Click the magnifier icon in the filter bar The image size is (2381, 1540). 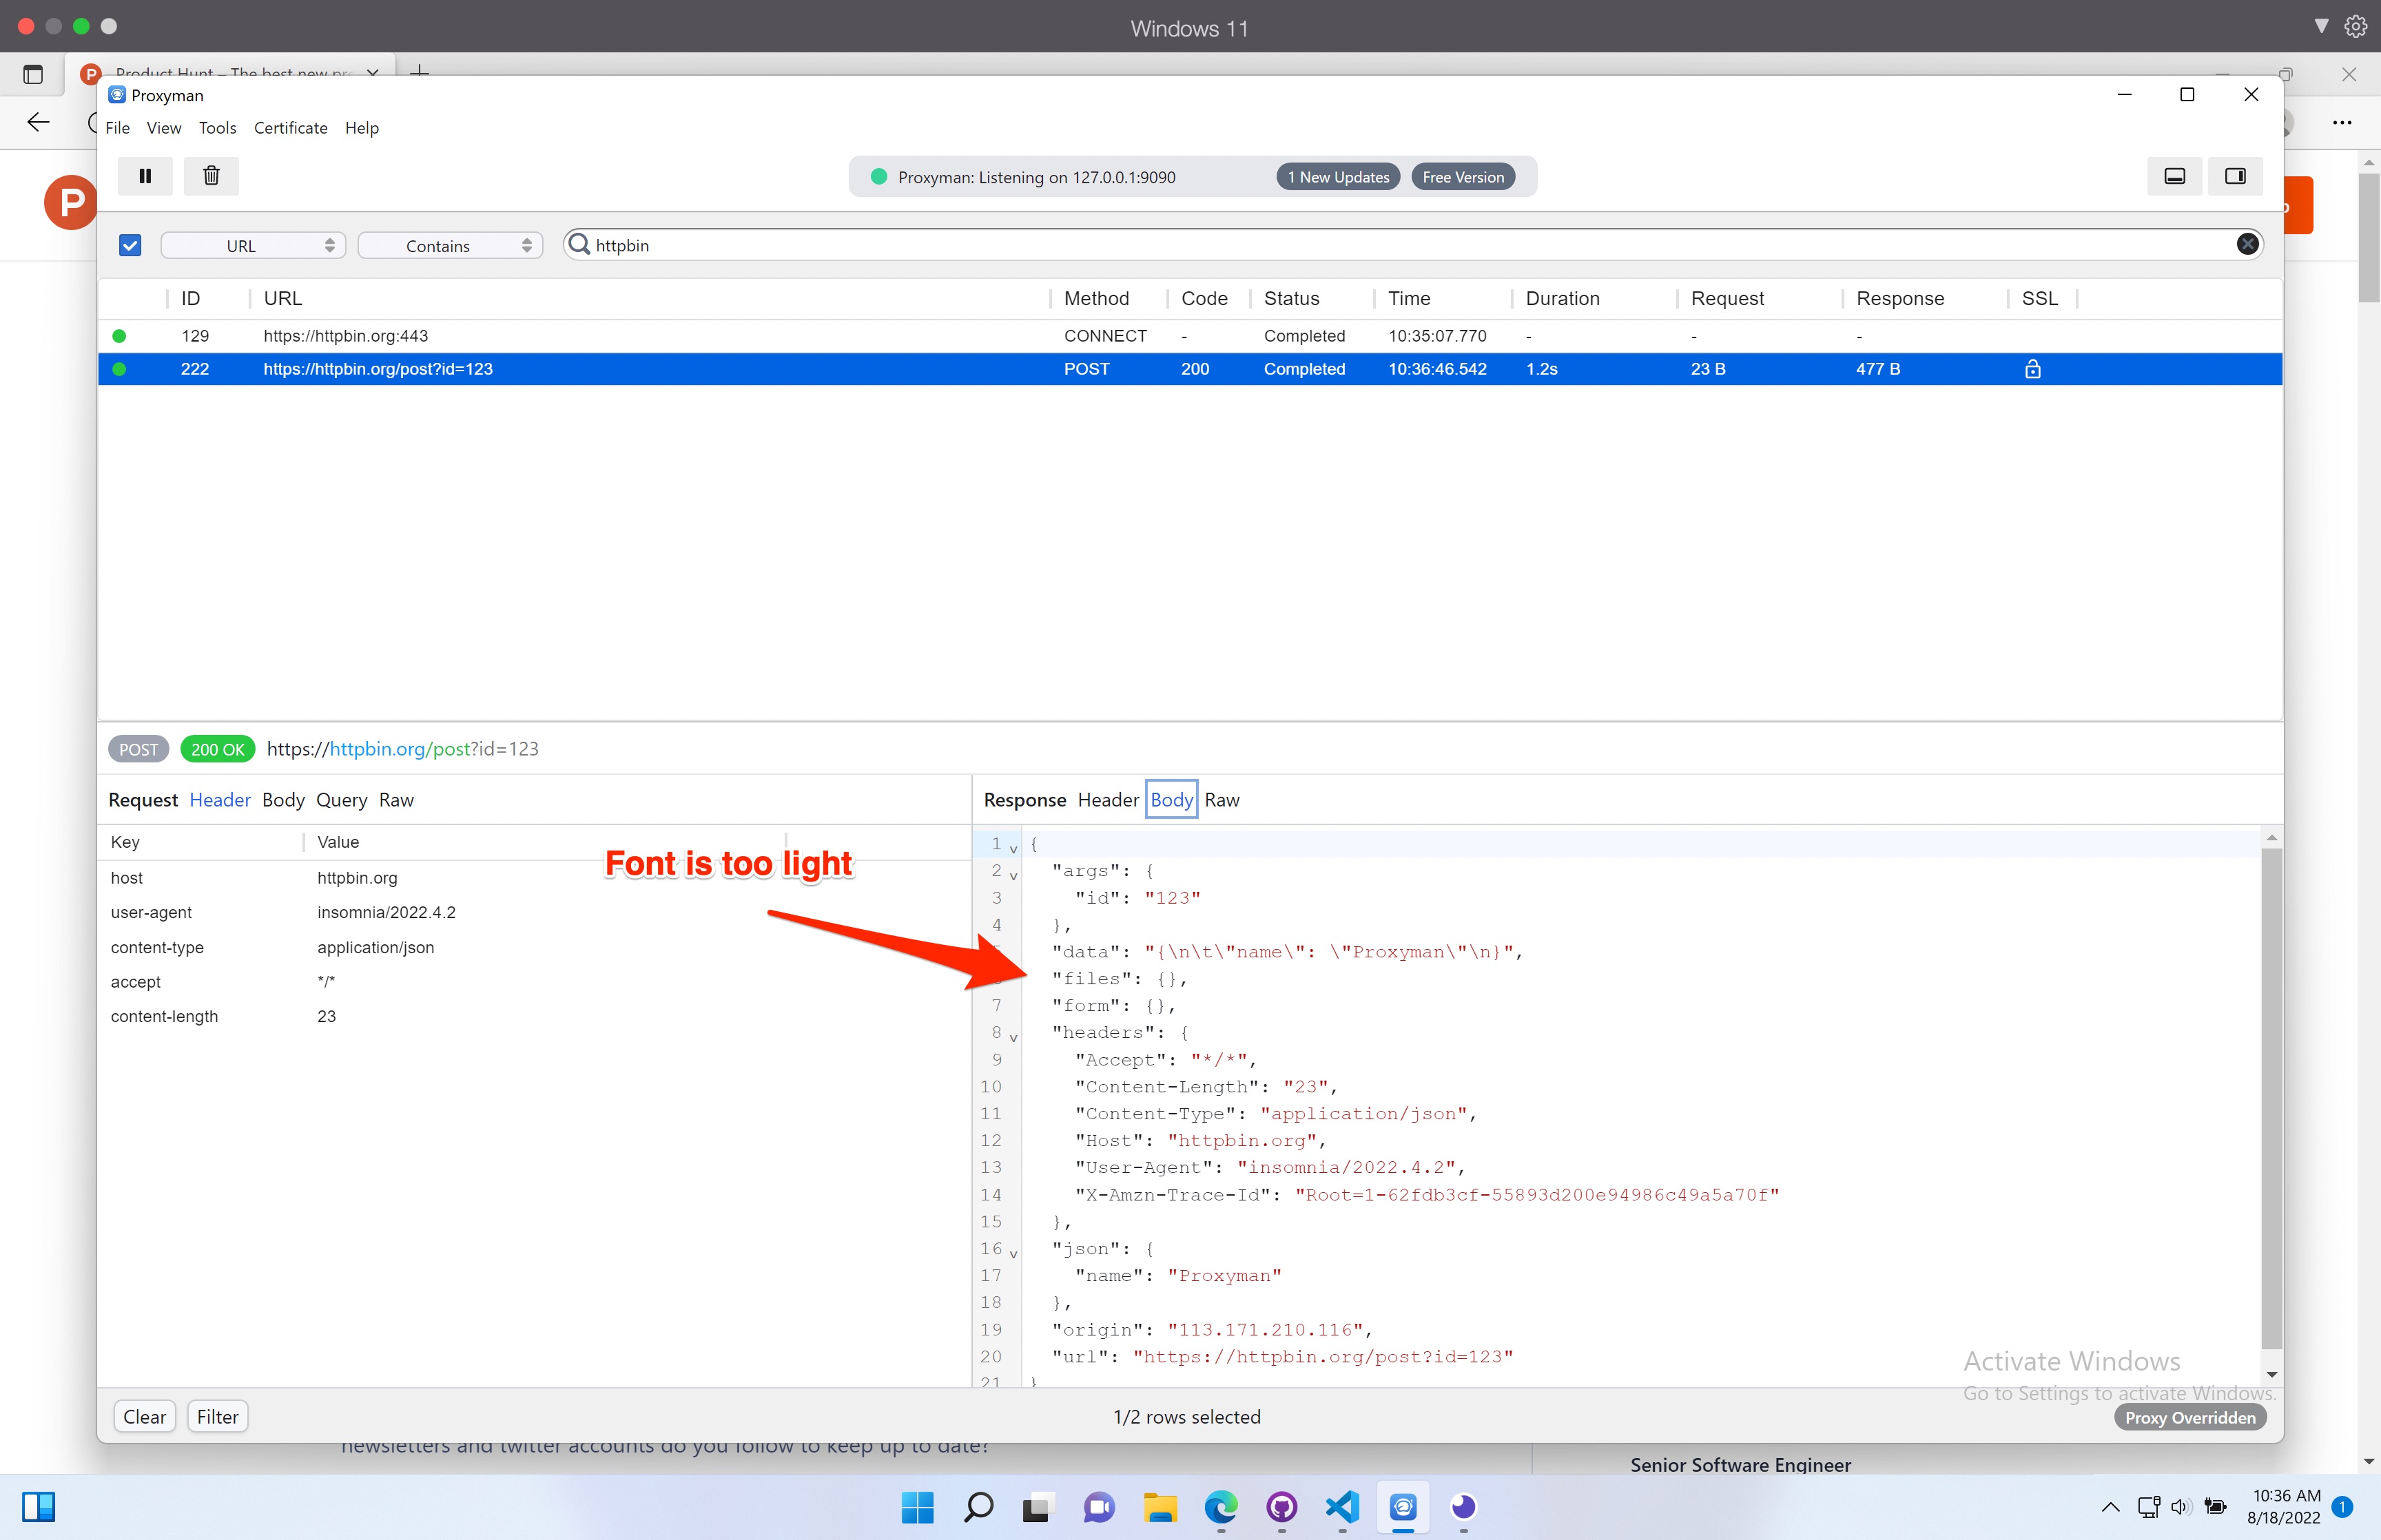point(578,244)
